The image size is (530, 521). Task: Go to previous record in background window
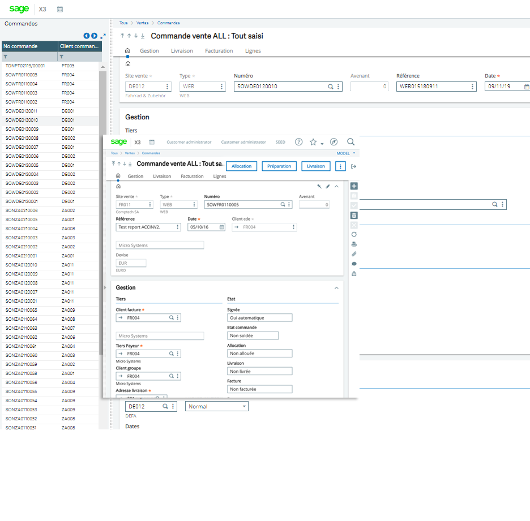129,36
